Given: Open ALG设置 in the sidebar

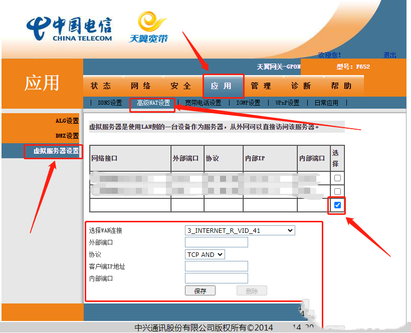Looking at the screenshot, I should click(x=67, y=121).
